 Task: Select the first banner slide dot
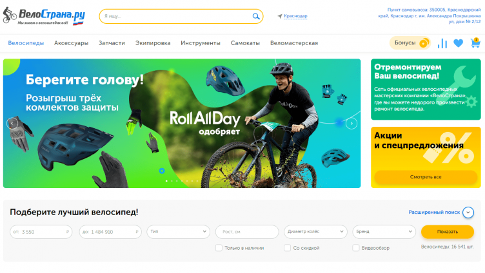click(166, 181)
